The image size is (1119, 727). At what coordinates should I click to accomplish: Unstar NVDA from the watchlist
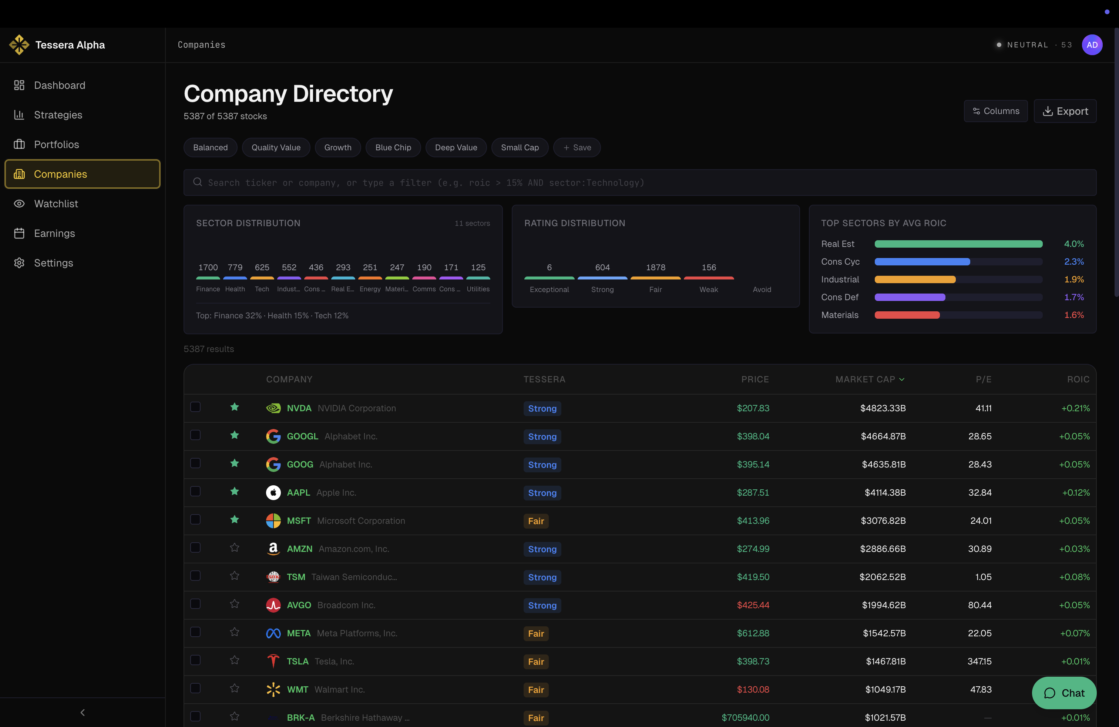[x=235, y=407]
